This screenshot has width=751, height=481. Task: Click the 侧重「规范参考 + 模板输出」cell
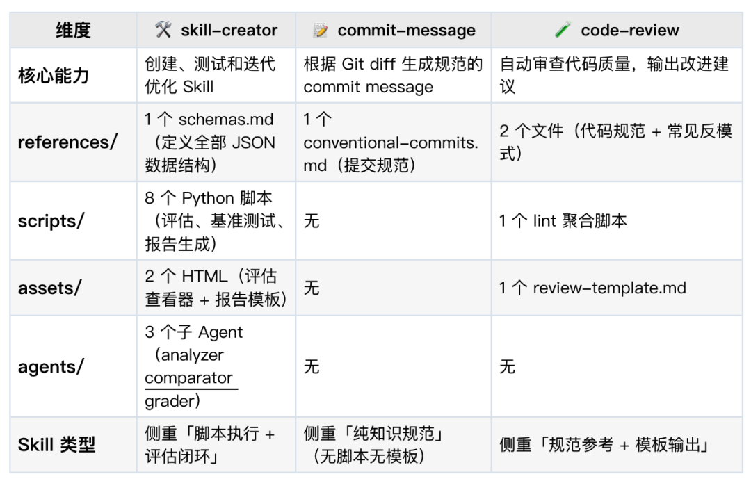coord(617,445)
